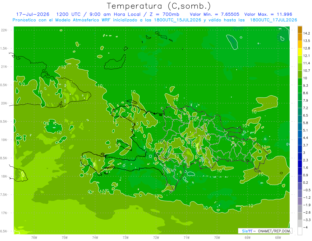312x241 pixels.
Task: Click the "Valor Min. = 7.65505" readout
Action: click(x=215, y=14)
